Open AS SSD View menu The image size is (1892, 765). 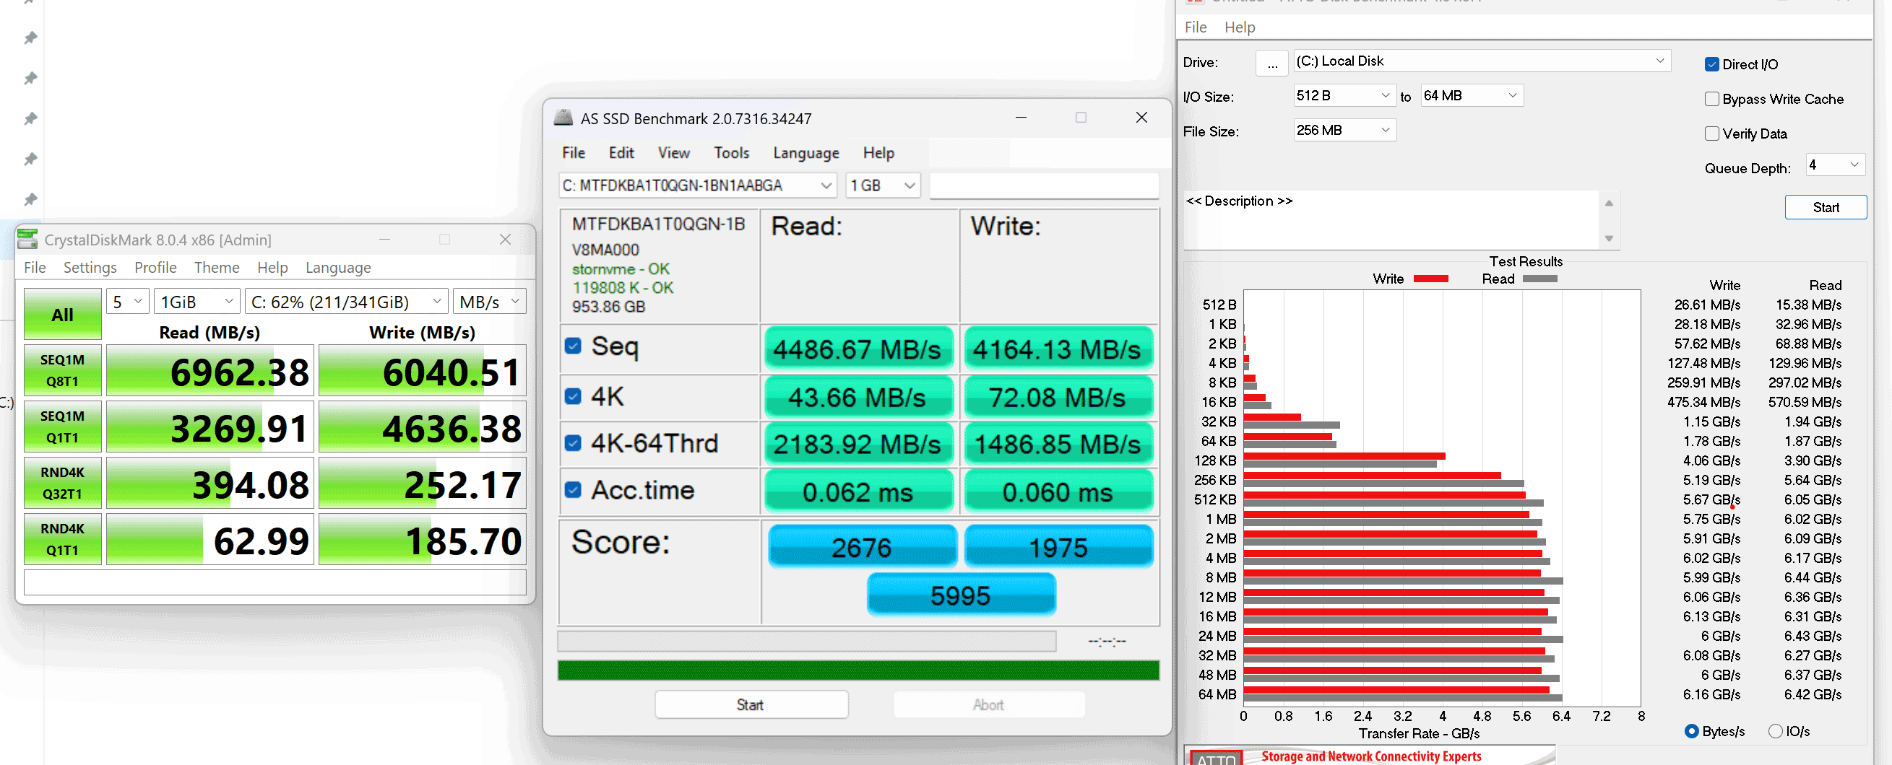point(673,152)
